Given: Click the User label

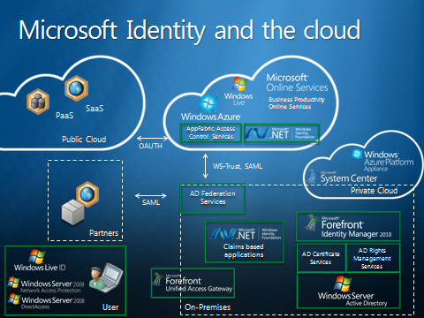Looking at the screenshot, I should pos(110,307).
